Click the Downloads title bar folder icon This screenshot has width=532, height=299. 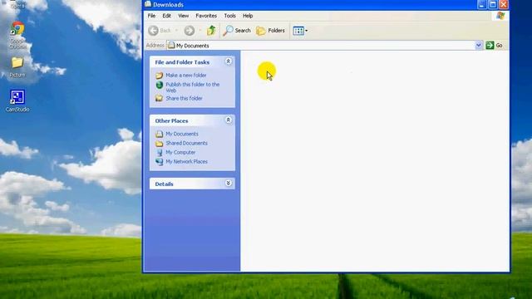pyautogui.click(x=148, y=4)
